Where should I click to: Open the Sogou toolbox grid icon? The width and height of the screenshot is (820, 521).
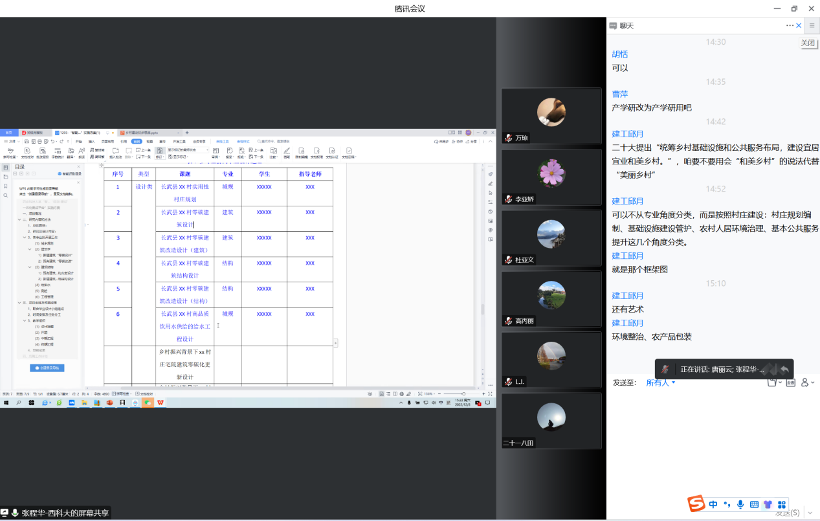(x=782, y=504)
